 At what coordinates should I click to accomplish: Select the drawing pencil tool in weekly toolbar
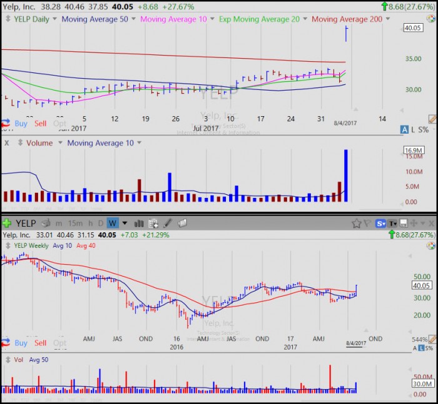168,223
